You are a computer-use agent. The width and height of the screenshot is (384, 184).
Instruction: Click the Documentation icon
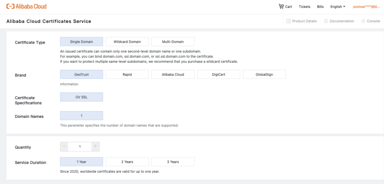[326, 21]
